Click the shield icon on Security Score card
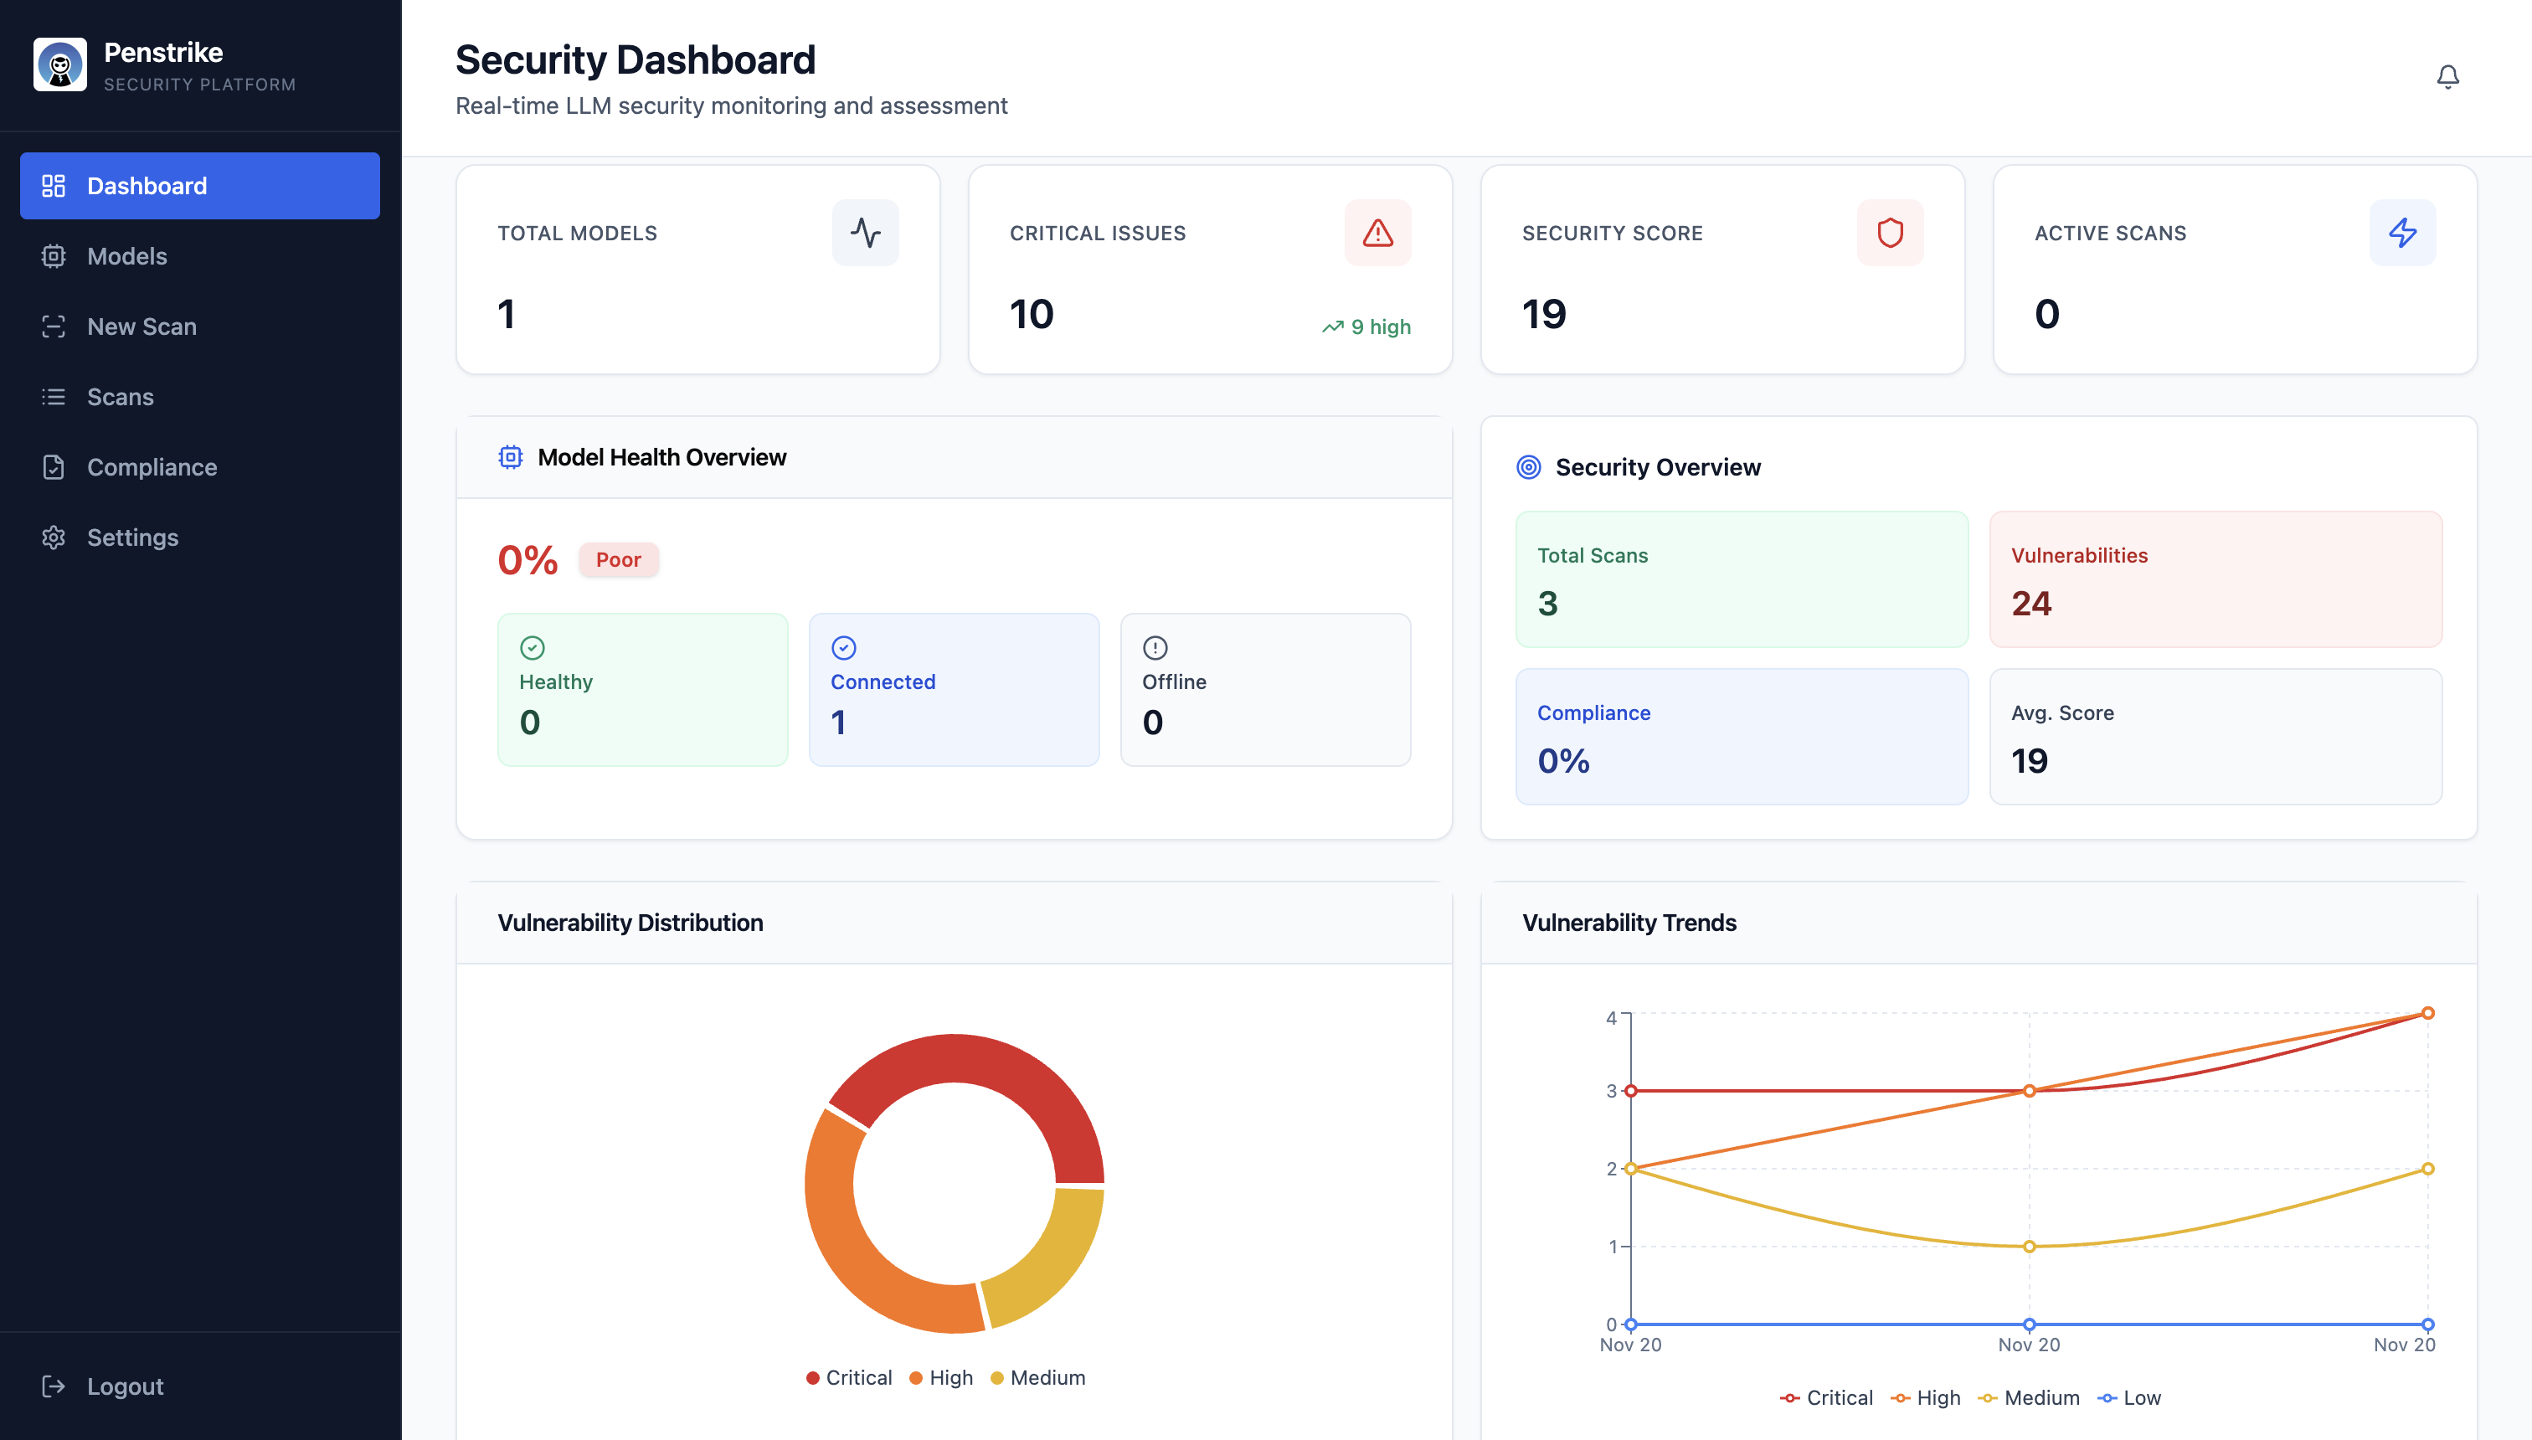The width and height of the screenshot is (2532, 1440). (1890, 231)
